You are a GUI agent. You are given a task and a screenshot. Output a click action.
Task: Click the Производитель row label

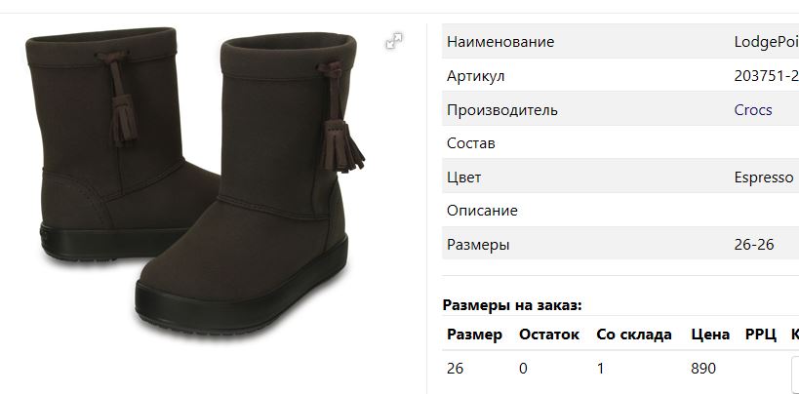click(501, 110)
